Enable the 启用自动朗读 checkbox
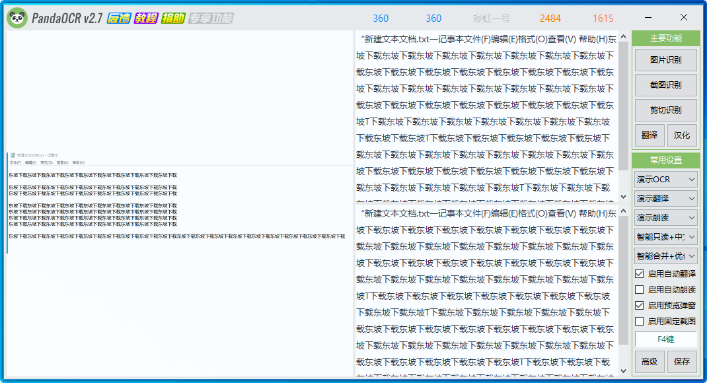 (639, 289)
